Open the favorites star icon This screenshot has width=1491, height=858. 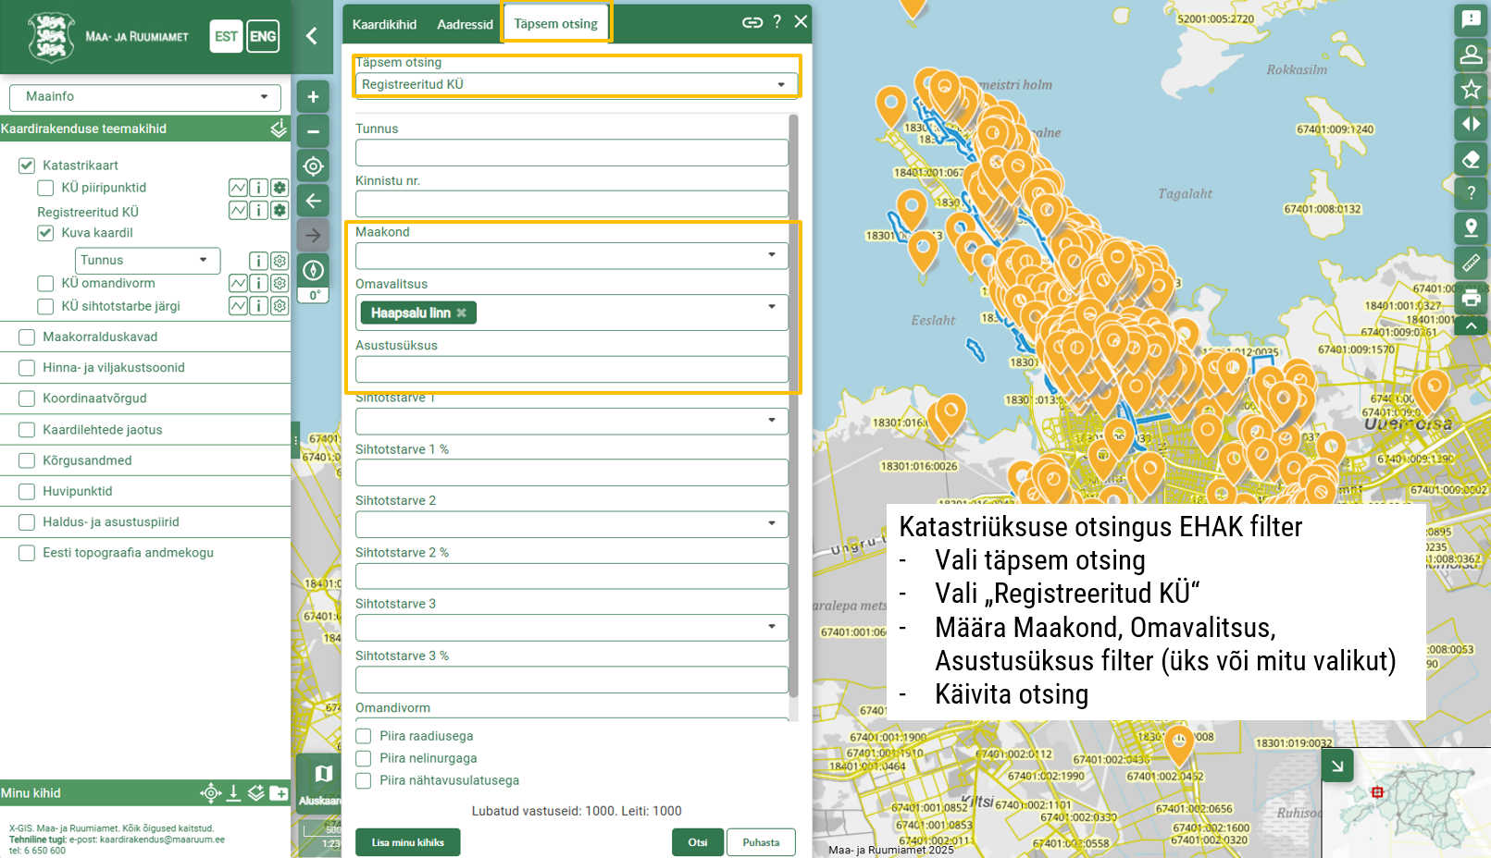(1471, 90)
